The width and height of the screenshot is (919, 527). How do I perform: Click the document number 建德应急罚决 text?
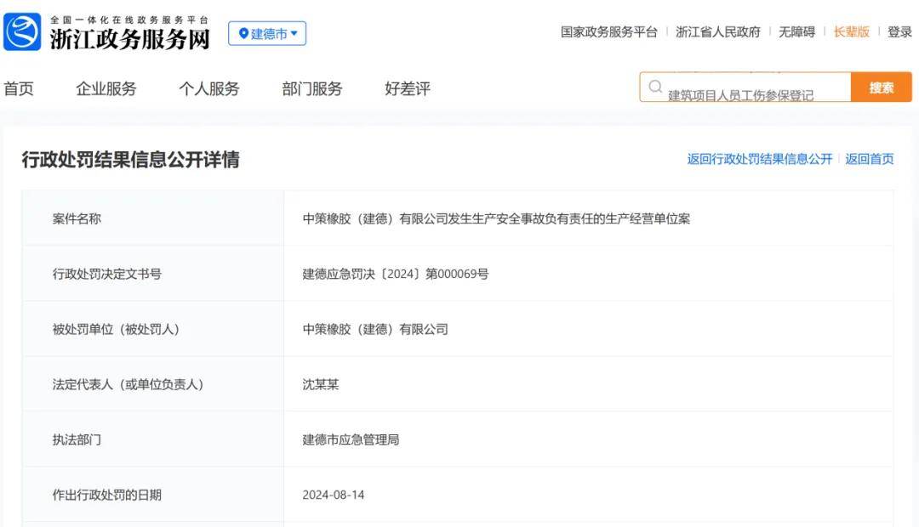(x=396, y=274)
